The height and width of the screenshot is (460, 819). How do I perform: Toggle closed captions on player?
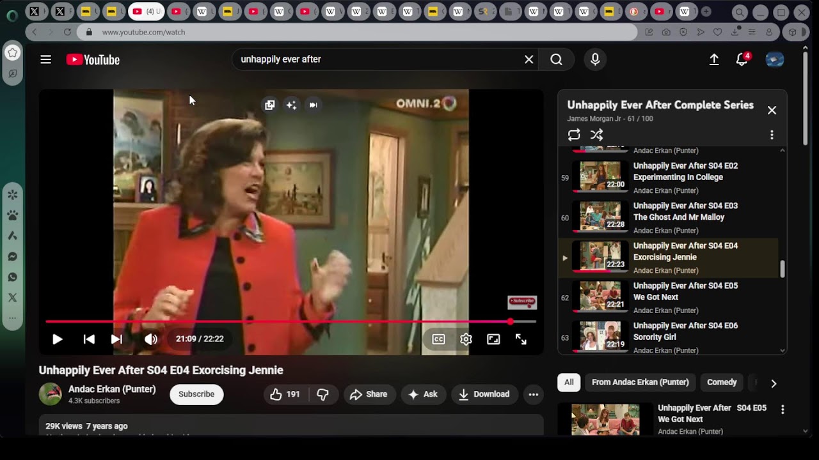(438, 339)
